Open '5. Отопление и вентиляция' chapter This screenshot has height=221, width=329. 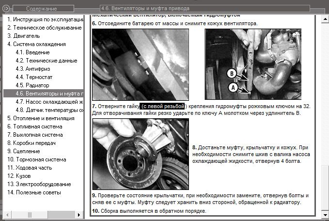coord(41,118)
